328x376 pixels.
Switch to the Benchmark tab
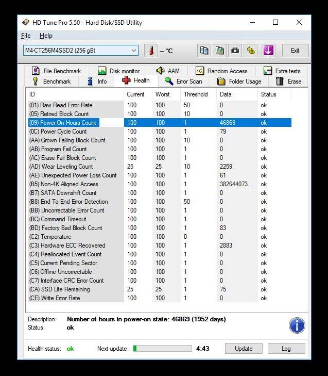click(x=51, y=81)
